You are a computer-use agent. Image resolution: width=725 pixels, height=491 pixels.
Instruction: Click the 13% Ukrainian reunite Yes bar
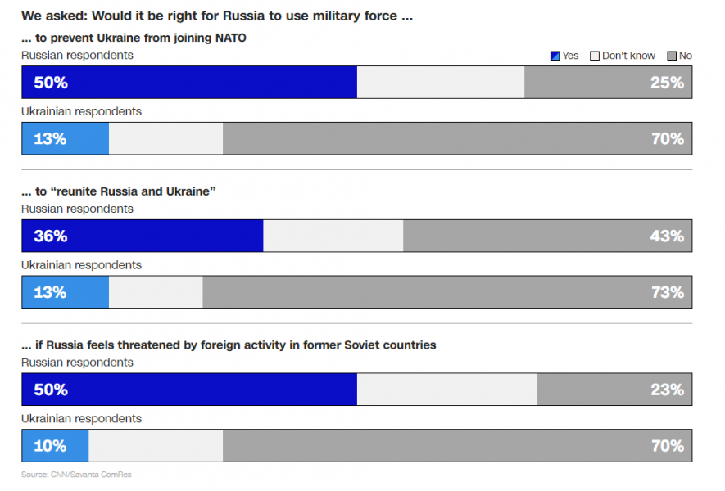point(66,292)
